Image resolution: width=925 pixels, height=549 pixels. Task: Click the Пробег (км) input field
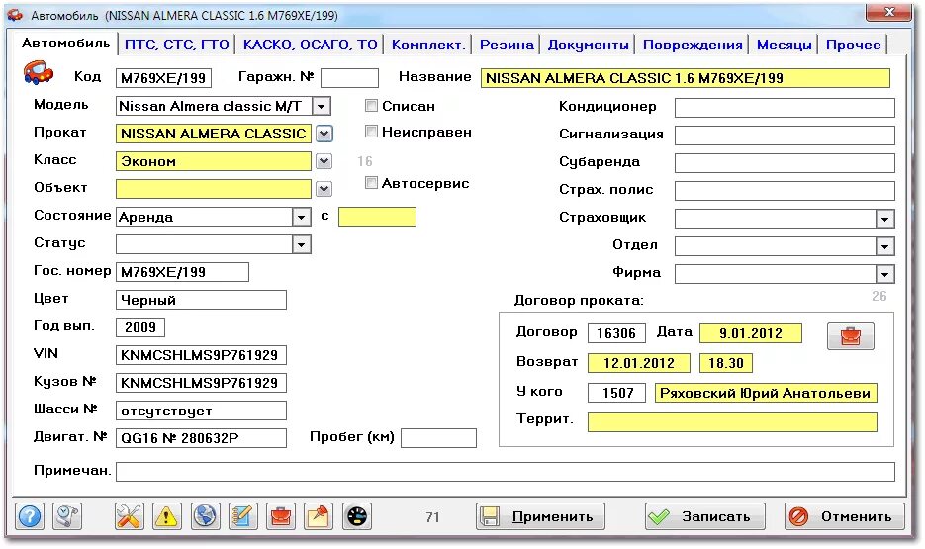(438, 438)
